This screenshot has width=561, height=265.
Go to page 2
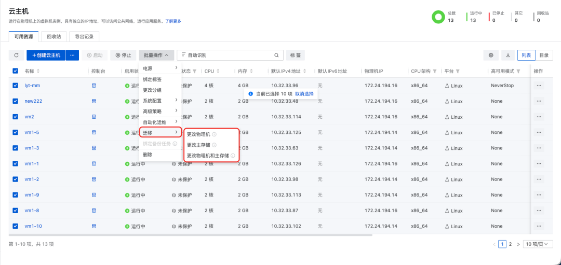(510, 244)
